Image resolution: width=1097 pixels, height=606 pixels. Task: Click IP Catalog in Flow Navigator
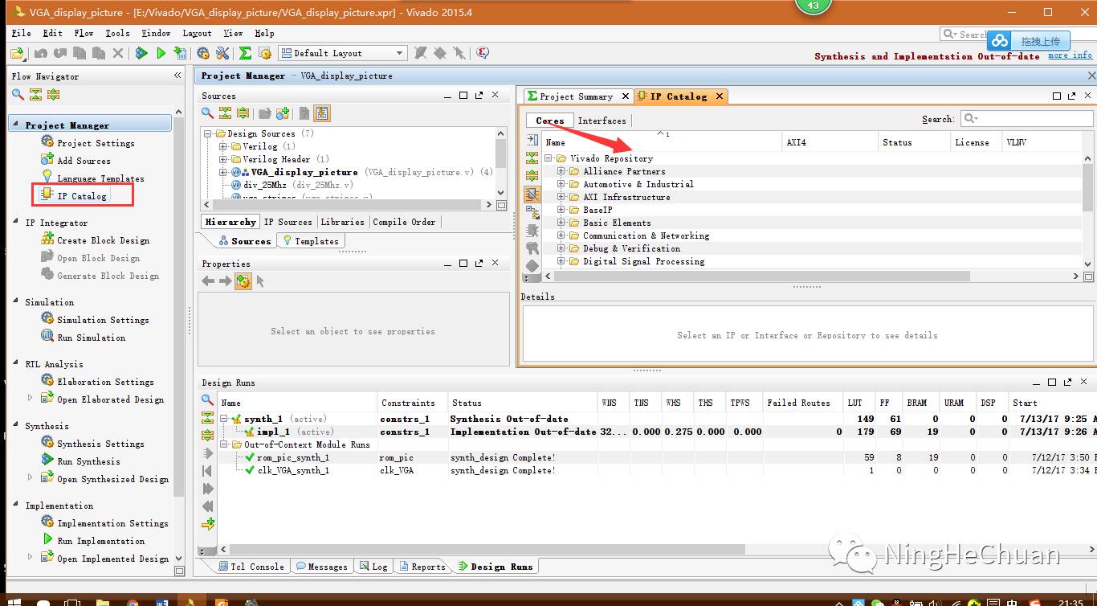[81, 195]
